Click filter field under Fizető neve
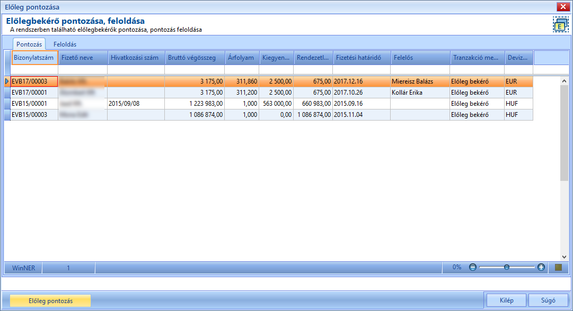Screen dimensions: 573x311 coord(83,70)
